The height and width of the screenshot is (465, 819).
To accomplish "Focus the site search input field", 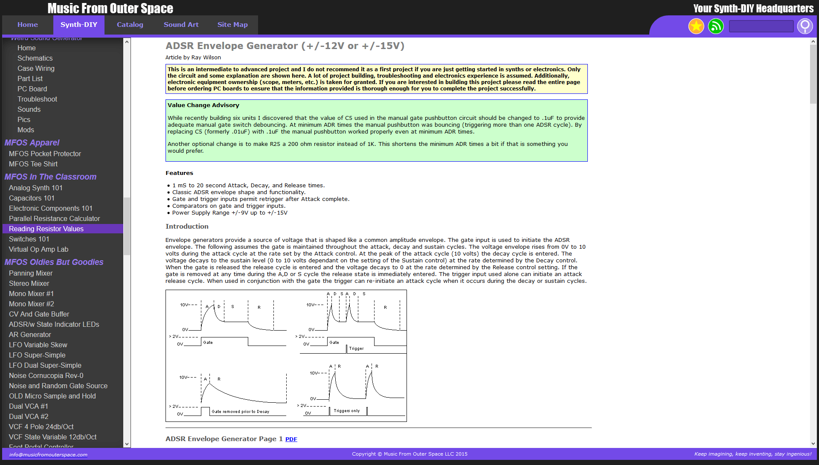I will pyautogui.click(x=761, y=26).
